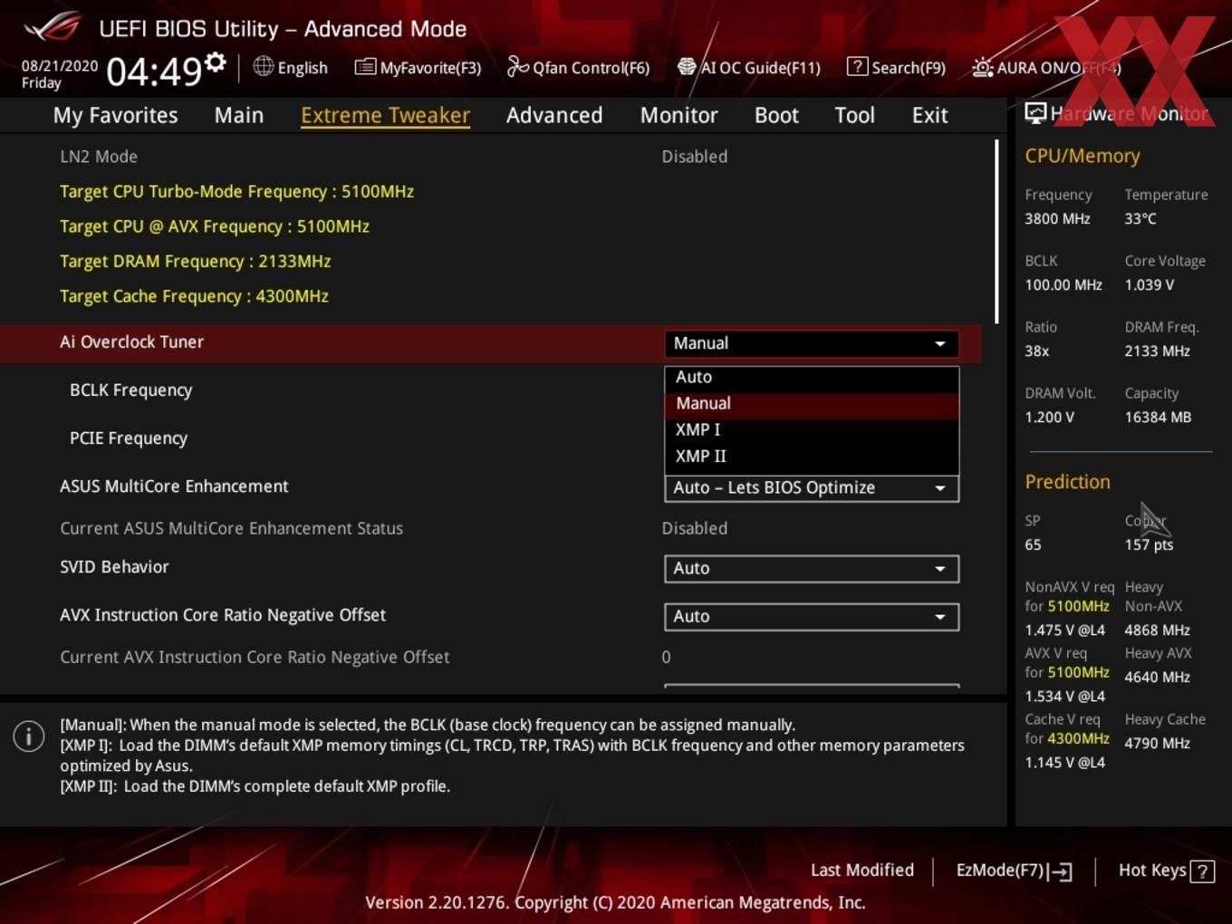Click the settings list scrollbar
The height and width of the screenshot is (924, 1232).
(x=996, y=232)
